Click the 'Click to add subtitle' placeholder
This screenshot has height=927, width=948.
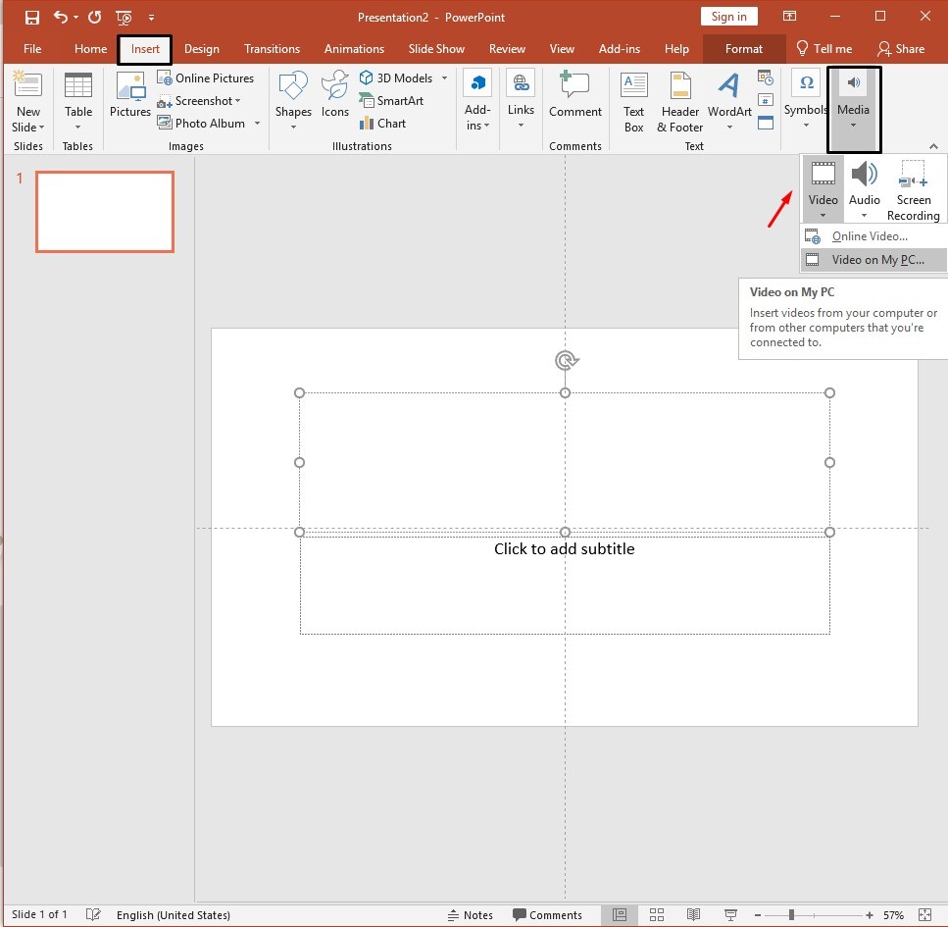tap(565, 585)
